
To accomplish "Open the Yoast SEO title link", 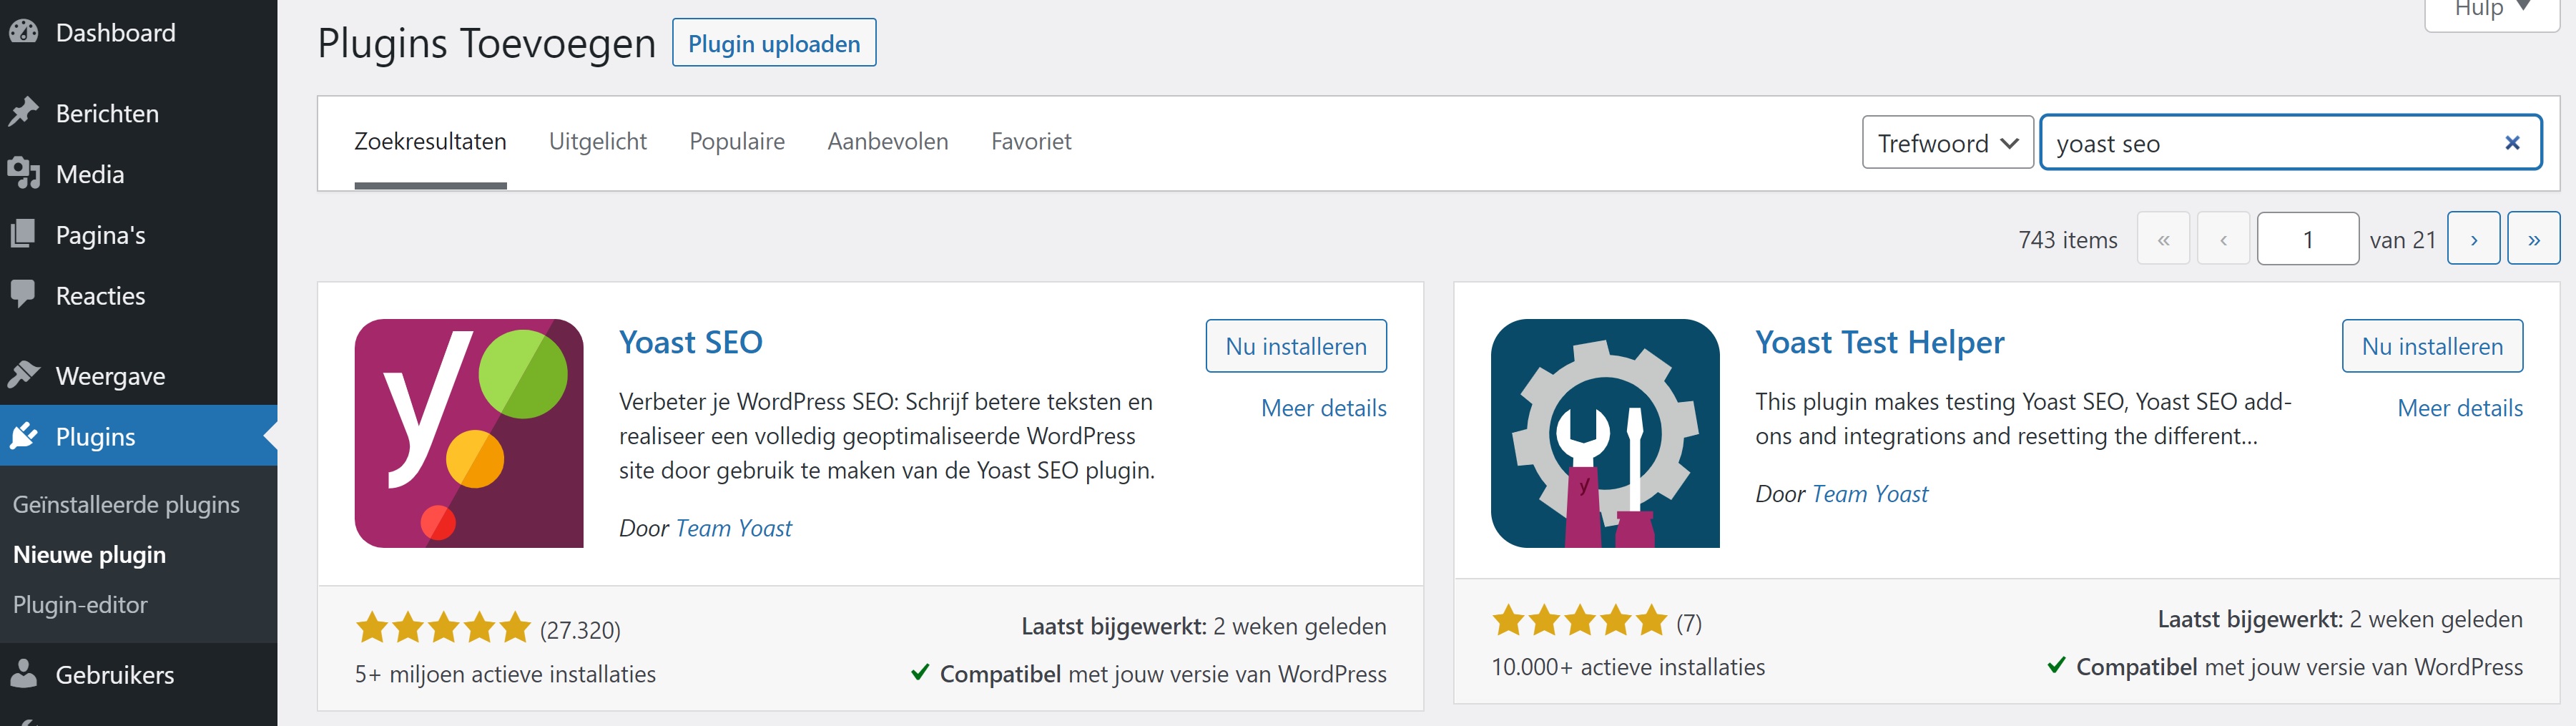I will click(691, 342).
